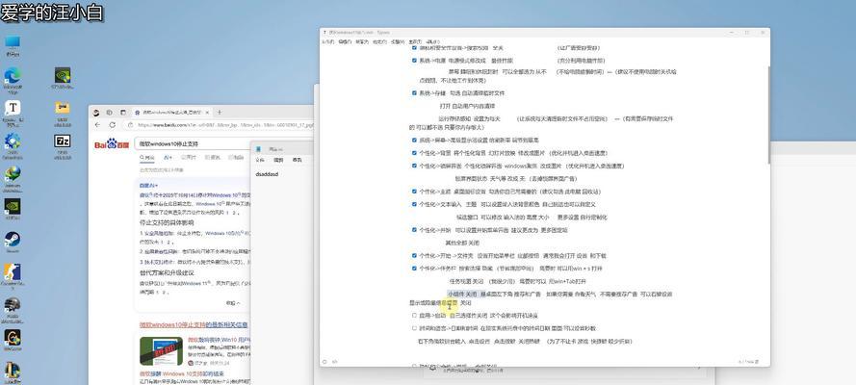Screen dimensions: 856x385
Task: Open browser tab actions dropdown
Action: click(x=122, y=113)
